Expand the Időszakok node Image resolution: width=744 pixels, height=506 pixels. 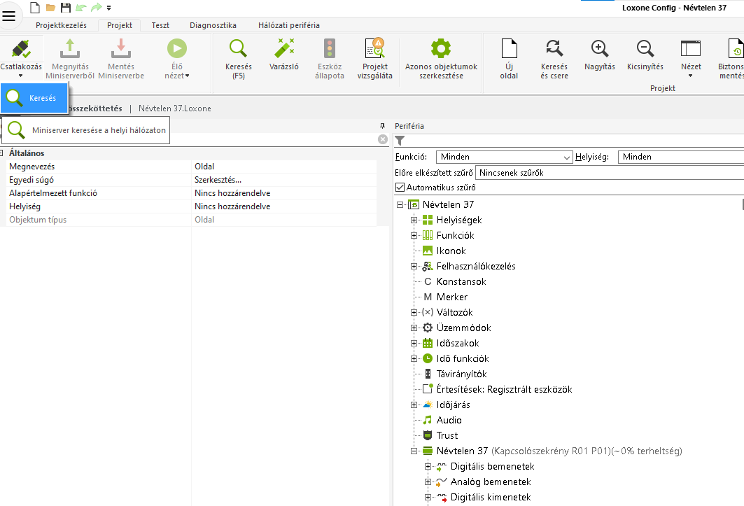click(x=414, y=343)
